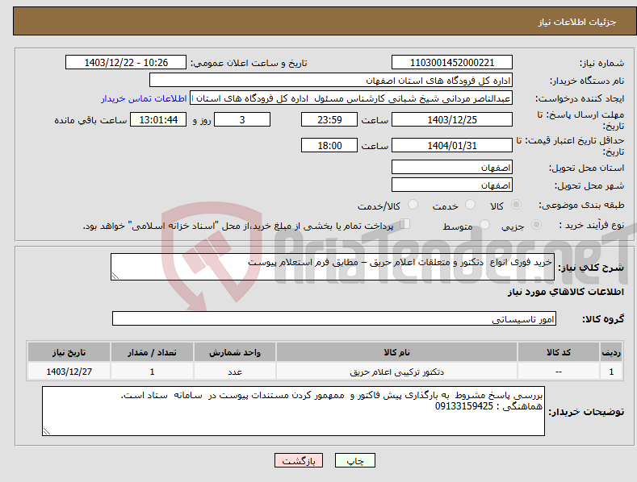
Task: Click the نام کالا column header
Action: [396, 352]
